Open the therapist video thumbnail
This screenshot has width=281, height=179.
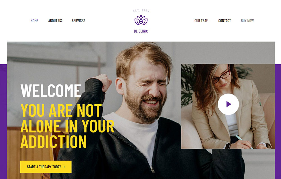228,106
